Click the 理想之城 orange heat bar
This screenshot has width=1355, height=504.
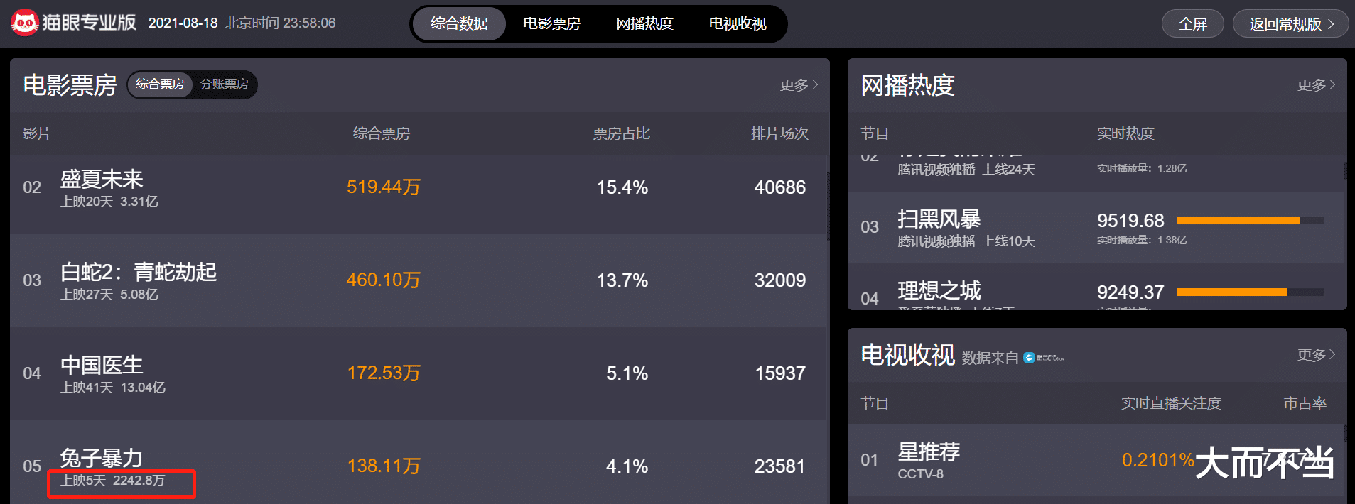tap(1231, 292)
